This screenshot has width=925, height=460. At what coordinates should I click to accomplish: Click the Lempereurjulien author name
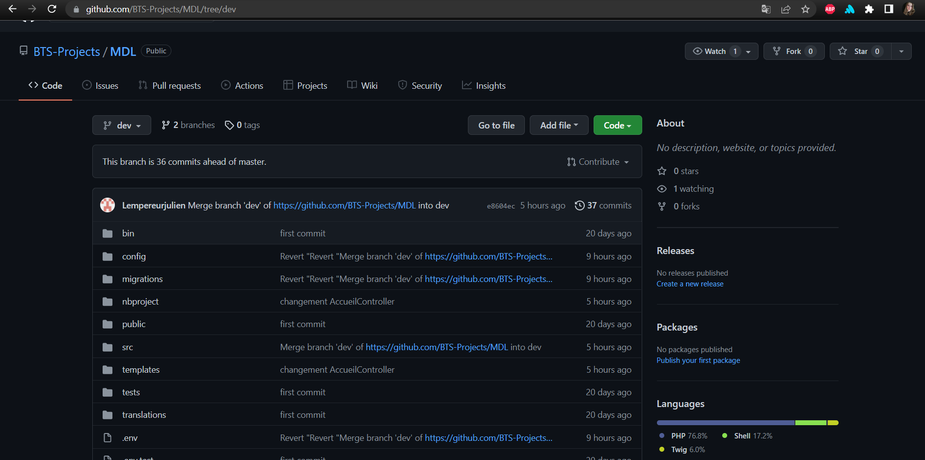(154, 205)
